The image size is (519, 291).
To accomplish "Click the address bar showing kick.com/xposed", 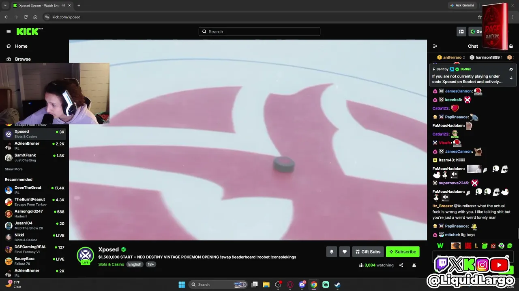I will pyautogui.click(x=259, y=17).
